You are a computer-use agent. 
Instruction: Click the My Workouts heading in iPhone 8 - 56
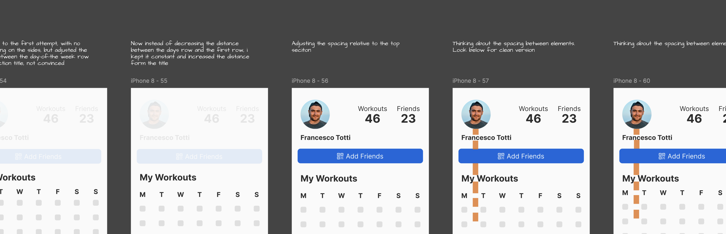329,178
